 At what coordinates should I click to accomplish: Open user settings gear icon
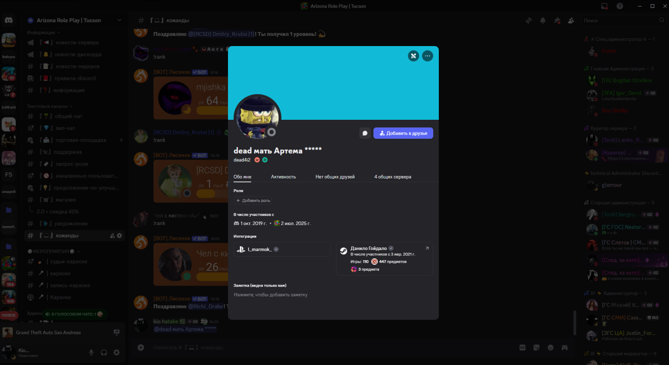coord(116,352)
